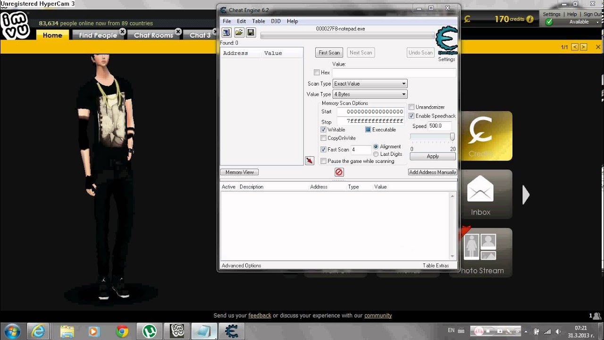This screenshot has width=604, height=340.
Task: Click the Memory View button
Action: pyautogui.click(x=240, y=172)
